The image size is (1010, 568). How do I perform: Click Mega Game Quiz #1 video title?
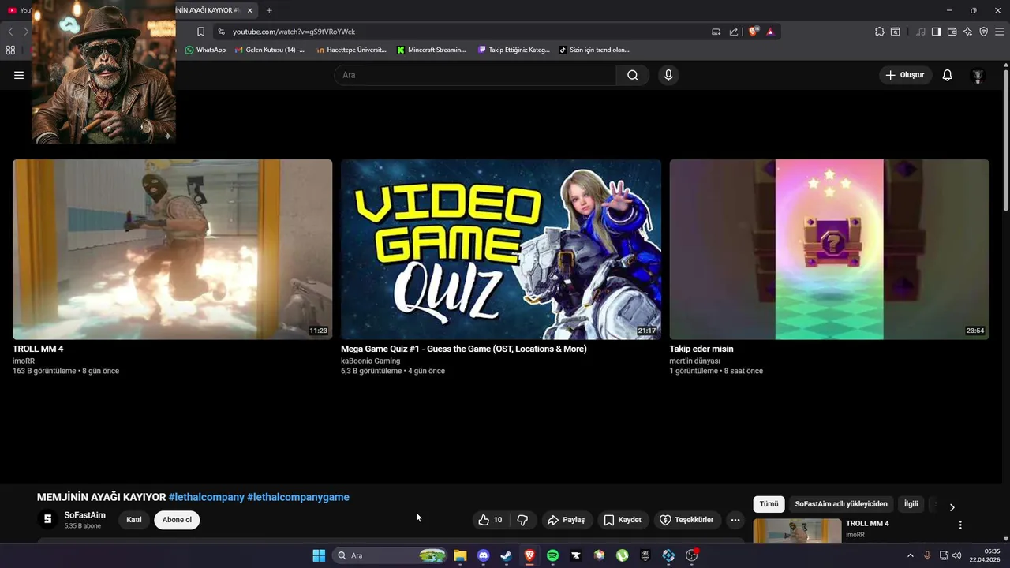tap(464, 349)
